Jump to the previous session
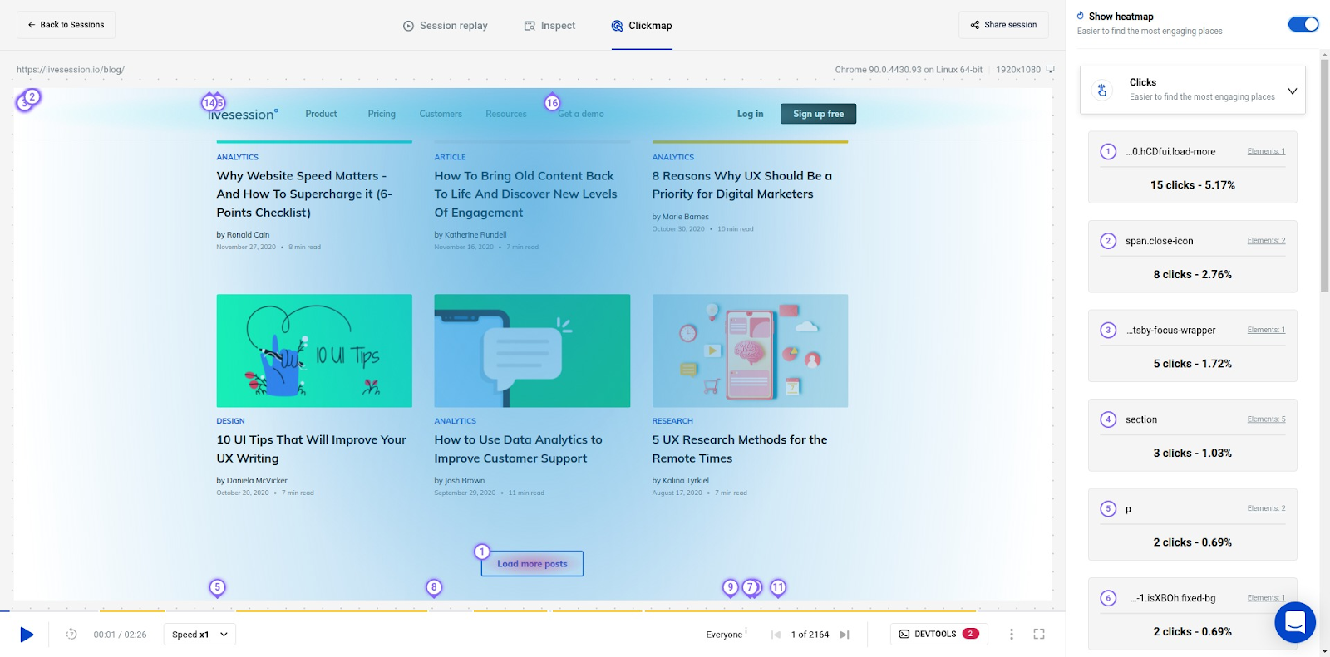Viewport: 1330px width, 657px height. tap(776, 635)
